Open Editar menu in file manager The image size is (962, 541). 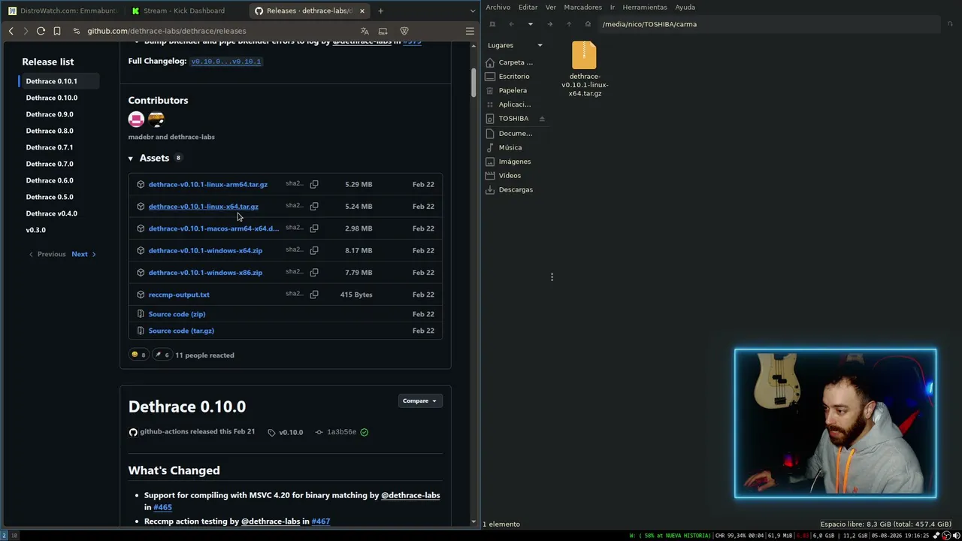pyautogui.click(x=528, y=7)
